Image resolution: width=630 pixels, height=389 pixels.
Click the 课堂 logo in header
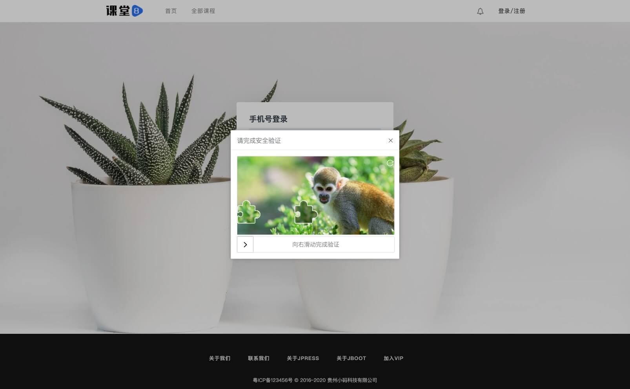(x=124, y=11)
